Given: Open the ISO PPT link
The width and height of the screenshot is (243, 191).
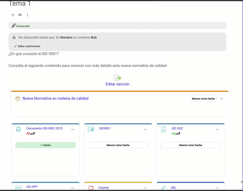Looking at the screenshot, I should 32,187.
